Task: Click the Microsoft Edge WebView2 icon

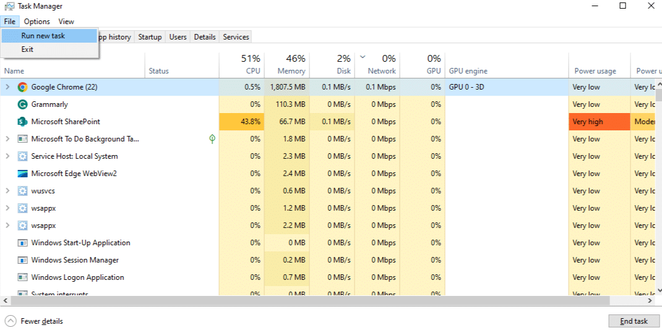Action: [22, 173]
